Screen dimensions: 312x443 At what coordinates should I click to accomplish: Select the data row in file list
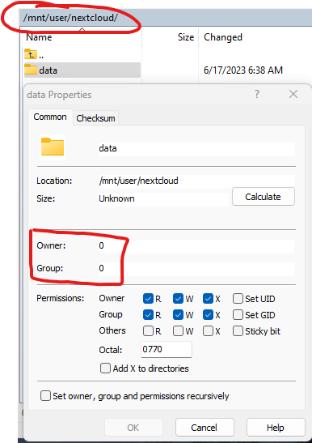(x=82, y=70)
